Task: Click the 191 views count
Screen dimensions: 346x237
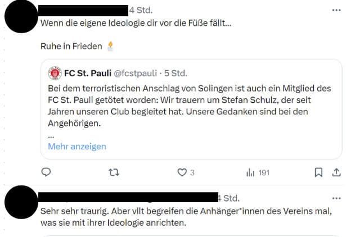Action: pyautogui.click(x=263, y=173)
